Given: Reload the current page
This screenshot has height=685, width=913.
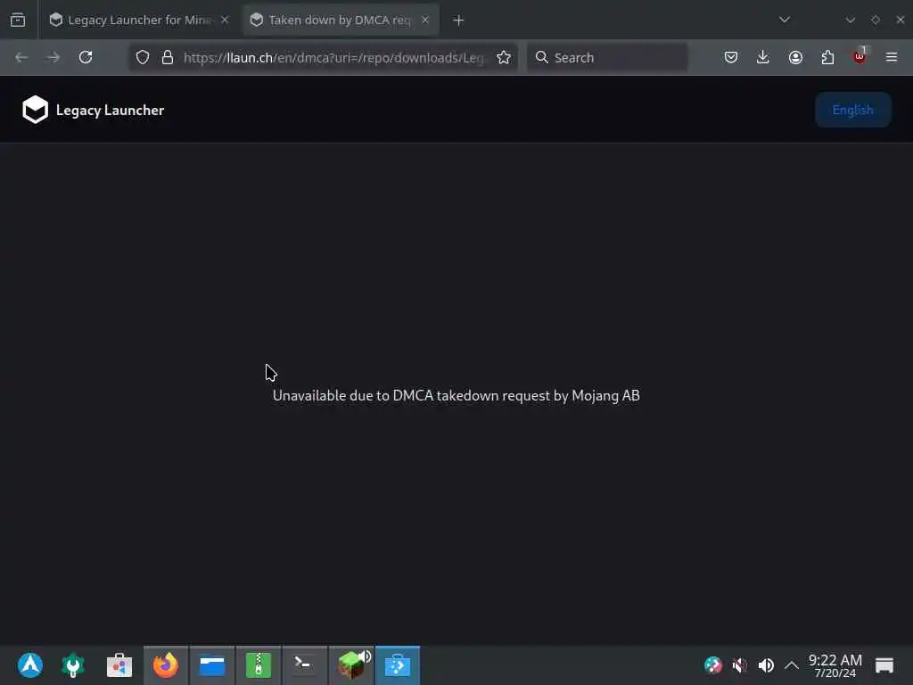Looking at the screenshot, I should click(x=86, y=57).
